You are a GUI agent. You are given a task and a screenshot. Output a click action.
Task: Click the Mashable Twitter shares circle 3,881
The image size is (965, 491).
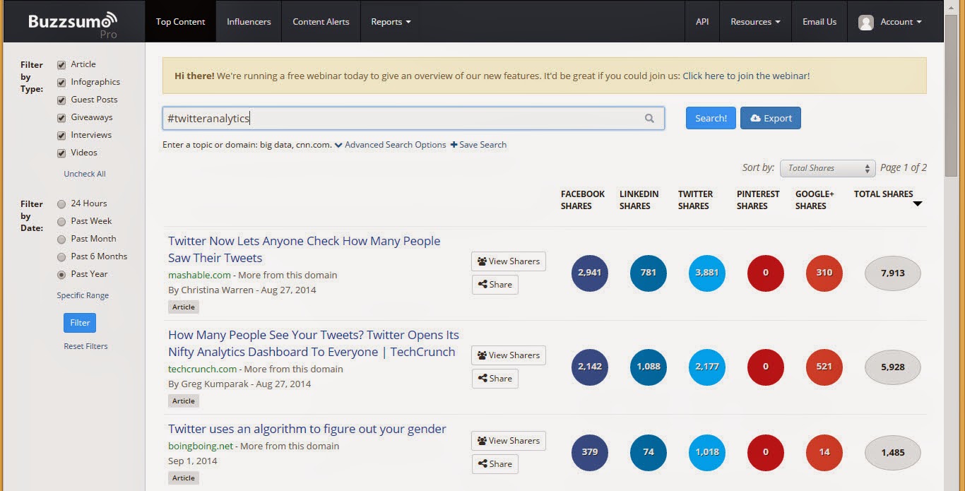click(x=706, y=273)
